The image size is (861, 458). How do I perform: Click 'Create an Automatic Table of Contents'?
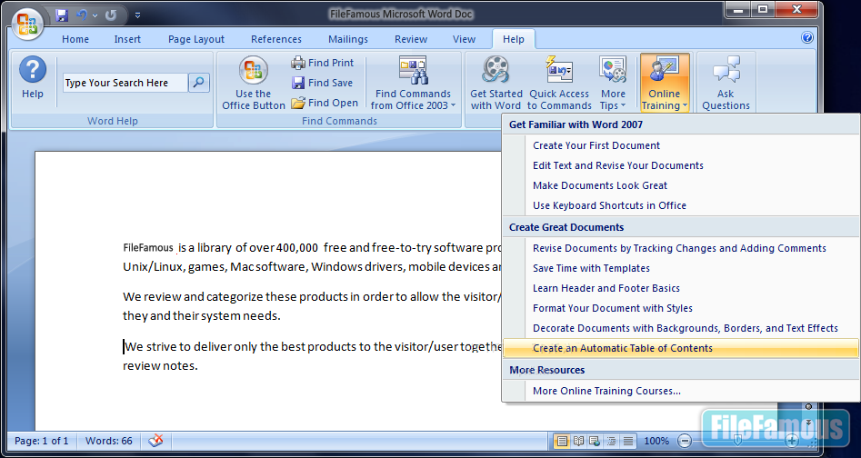coord(681,348)
